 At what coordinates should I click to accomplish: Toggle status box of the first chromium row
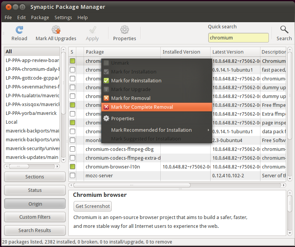tap(73, 61)
